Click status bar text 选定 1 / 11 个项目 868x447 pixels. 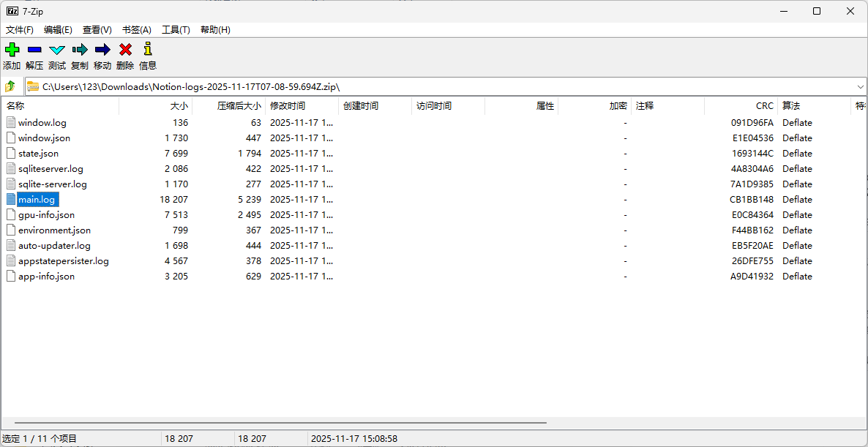[40, 439]
